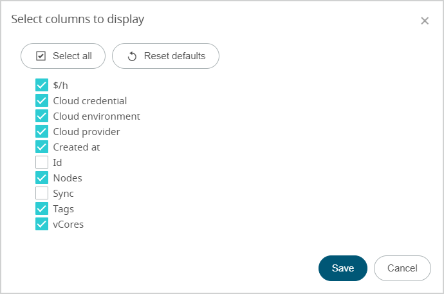The height and width of the screenshot is (294, 444).
Task: Click the Reset defaults circular arrow icon
Action: tap(132, 56)
